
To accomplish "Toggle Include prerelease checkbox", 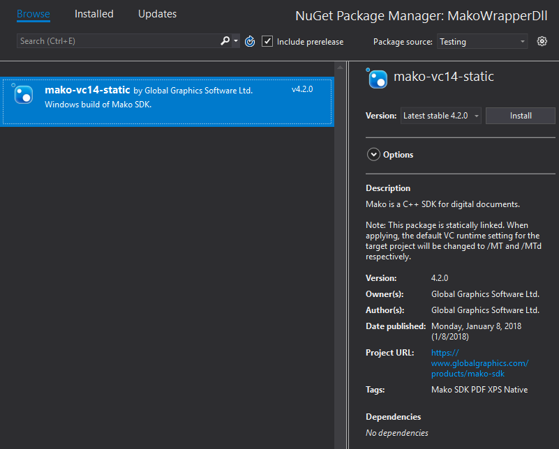I will (267, 41).
